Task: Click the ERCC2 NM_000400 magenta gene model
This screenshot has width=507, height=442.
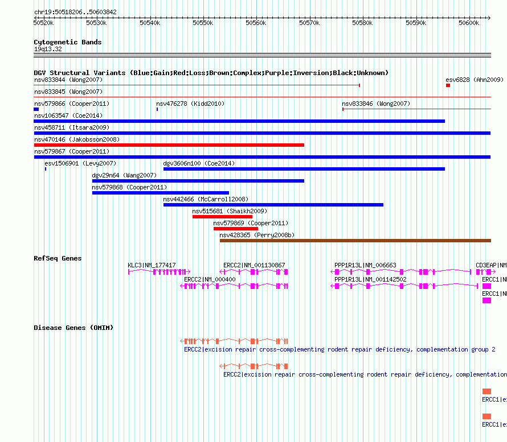Action: (234, 286)
